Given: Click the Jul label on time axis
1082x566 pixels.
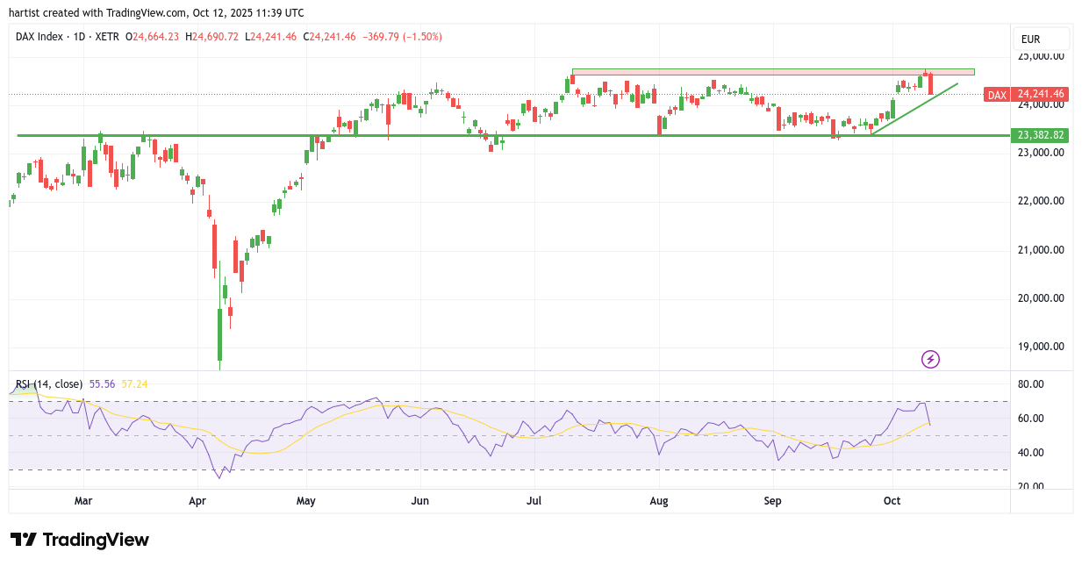Looking at the screenshot, I should (534, 501).
